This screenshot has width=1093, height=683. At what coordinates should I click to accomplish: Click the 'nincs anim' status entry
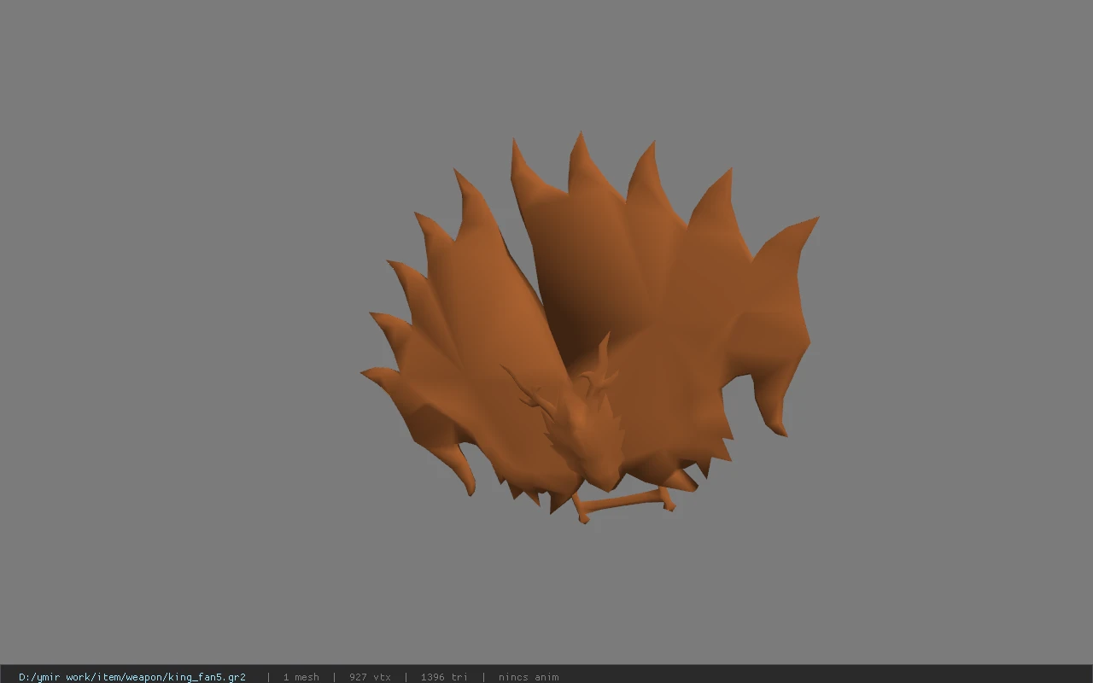coord(529,677)
